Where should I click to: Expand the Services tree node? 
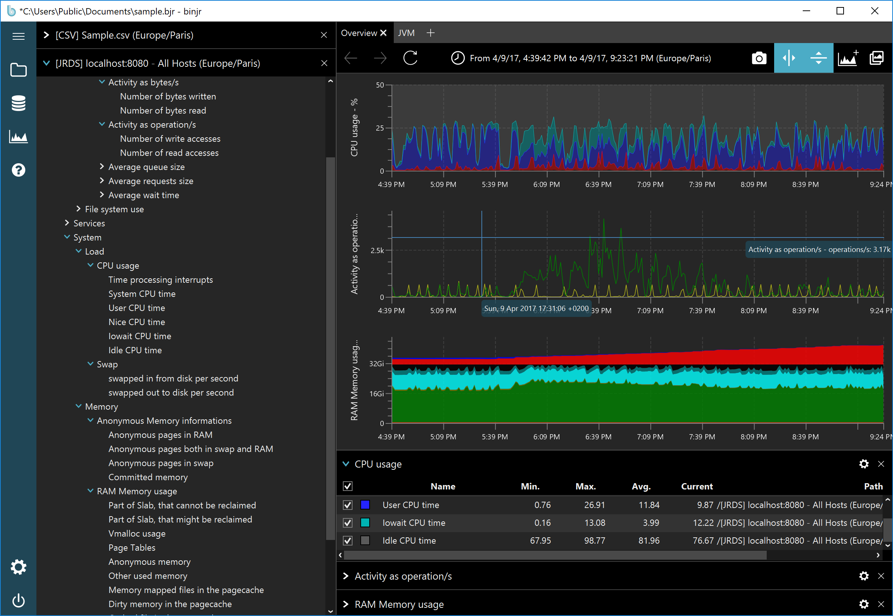tap(67, 223)
